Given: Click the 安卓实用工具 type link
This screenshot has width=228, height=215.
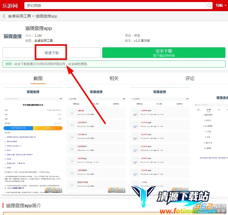Looking at the screenshot, I should tap(44, 41).
